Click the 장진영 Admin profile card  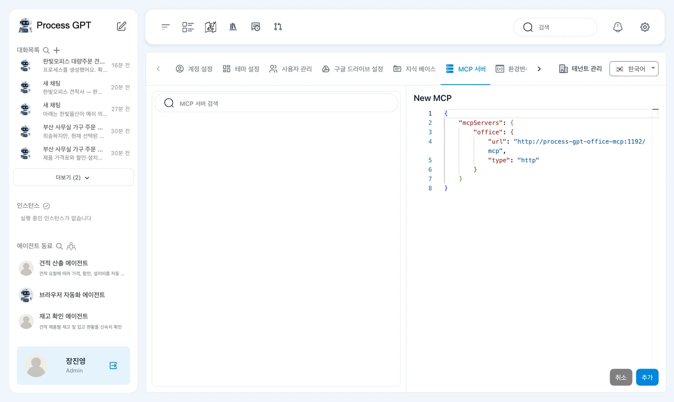[x=73, y=365]
